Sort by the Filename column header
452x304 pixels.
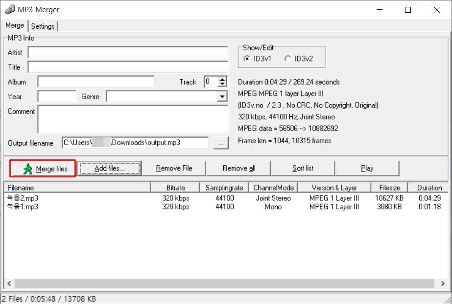click(x=77, y=188)
